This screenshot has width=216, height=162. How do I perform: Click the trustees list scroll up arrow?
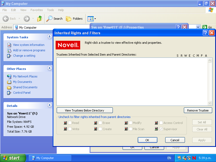click(210, 60)
